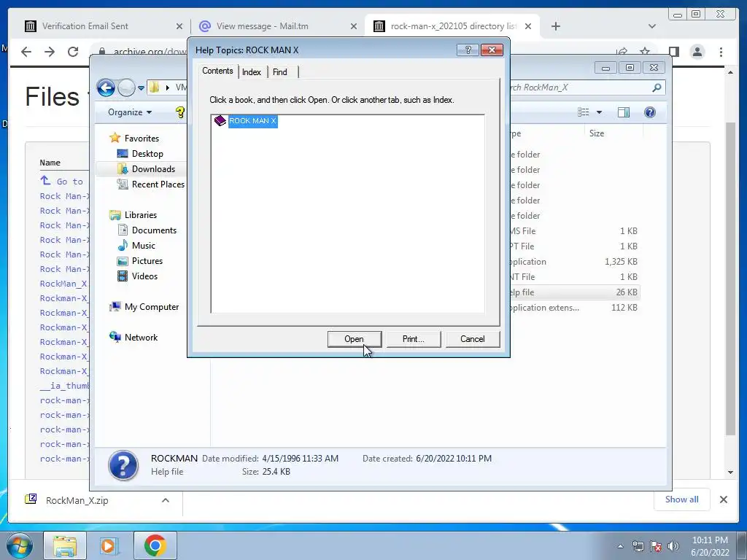Screen dimensions: 747x560
Task: Show hidden system tray icons
Action: click(620, 546)
